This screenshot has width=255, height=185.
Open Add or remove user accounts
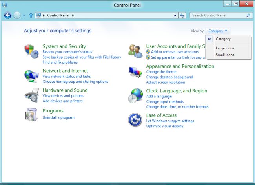(175, 52)
